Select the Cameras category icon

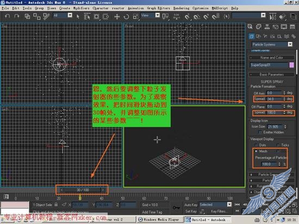point(272,36)
